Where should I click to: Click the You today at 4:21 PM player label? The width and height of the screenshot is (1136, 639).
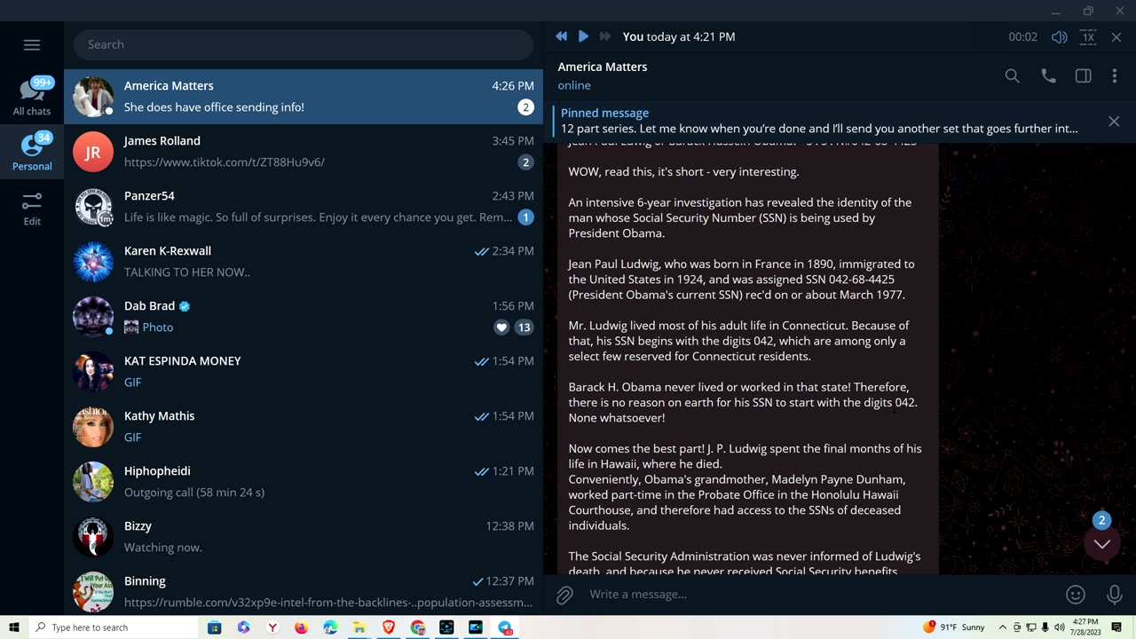coord(679,36)
